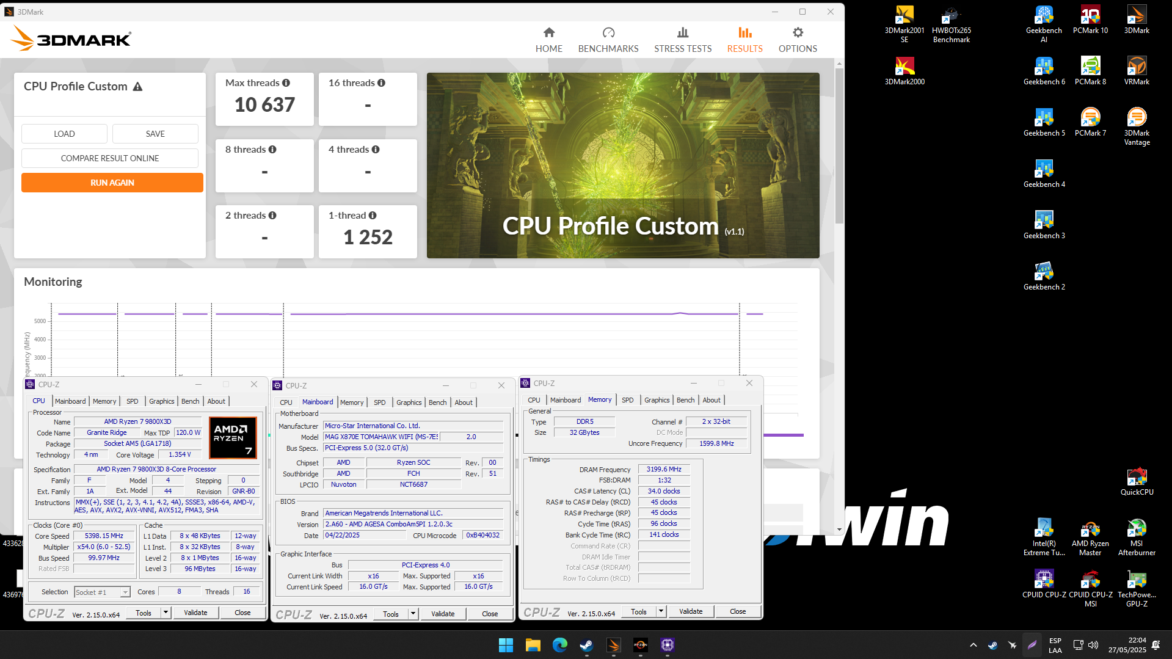Open Steam from the taskbar
This screenshot has height=659, width=1172.
586,645
